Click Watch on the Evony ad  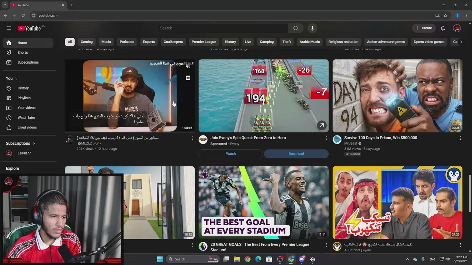pyautogui.click(x=231, y=154)
